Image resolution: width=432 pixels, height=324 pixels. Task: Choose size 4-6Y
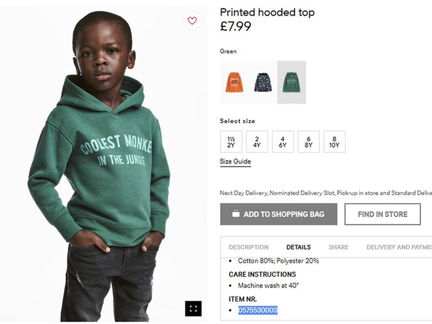point(283,142)
